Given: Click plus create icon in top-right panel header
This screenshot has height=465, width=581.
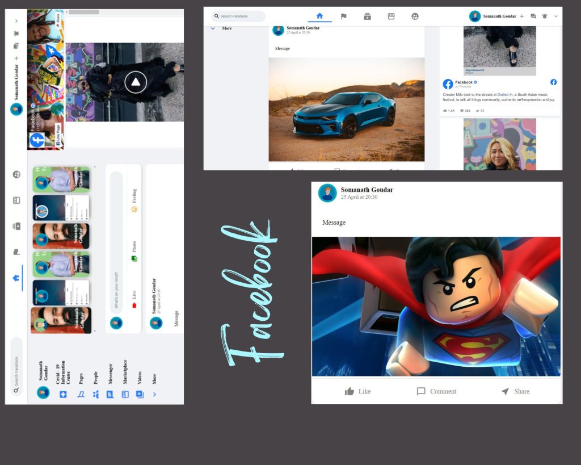Looking at the screenshot, I should pyautogui.click(x=522, y=16).
